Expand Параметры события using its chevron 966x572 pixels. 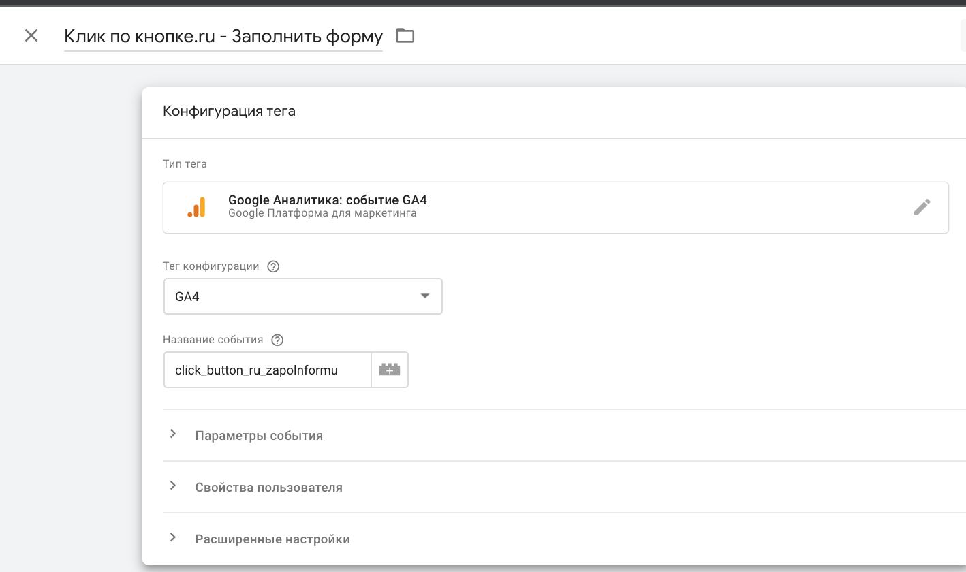pos(173,434)
